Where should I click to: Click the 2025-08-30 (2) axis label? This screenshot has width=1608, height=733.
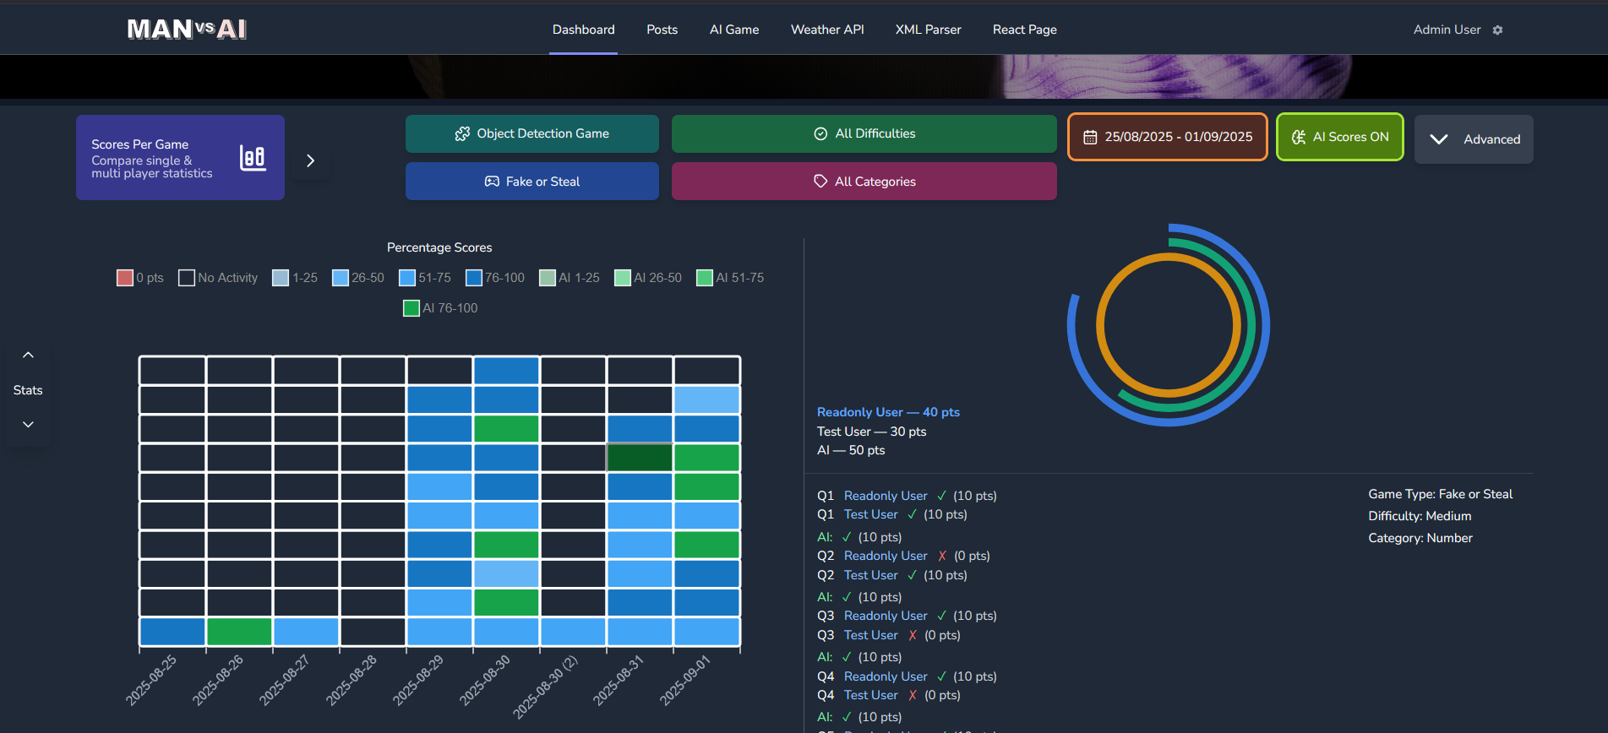tap(546, 687)
